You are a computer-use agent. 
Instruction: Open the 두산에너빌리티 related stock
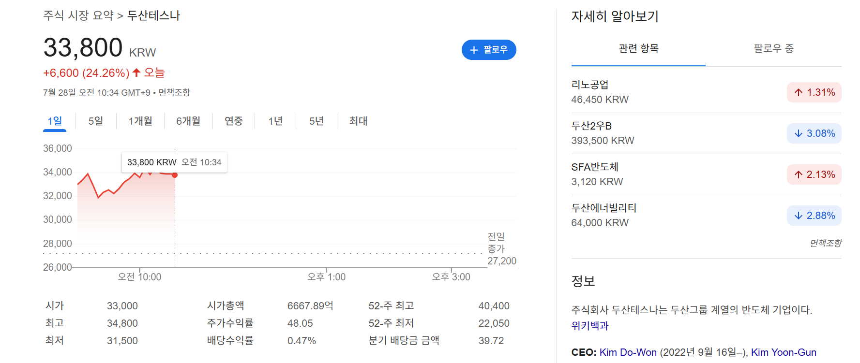pyautogui.click(x=706, y=216)
